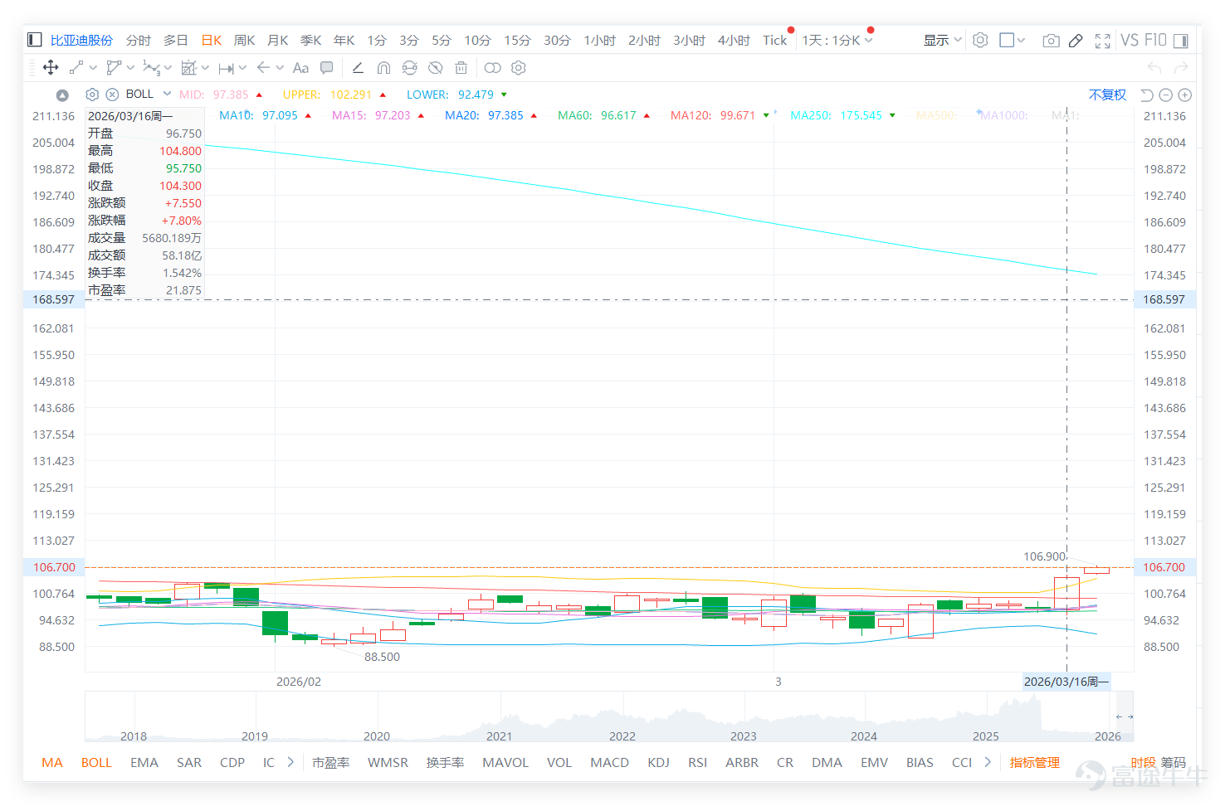The width and height of the screenshot is (1225, 806).
Task: Select the Aa text annotation tool
Action: [300, 68]
